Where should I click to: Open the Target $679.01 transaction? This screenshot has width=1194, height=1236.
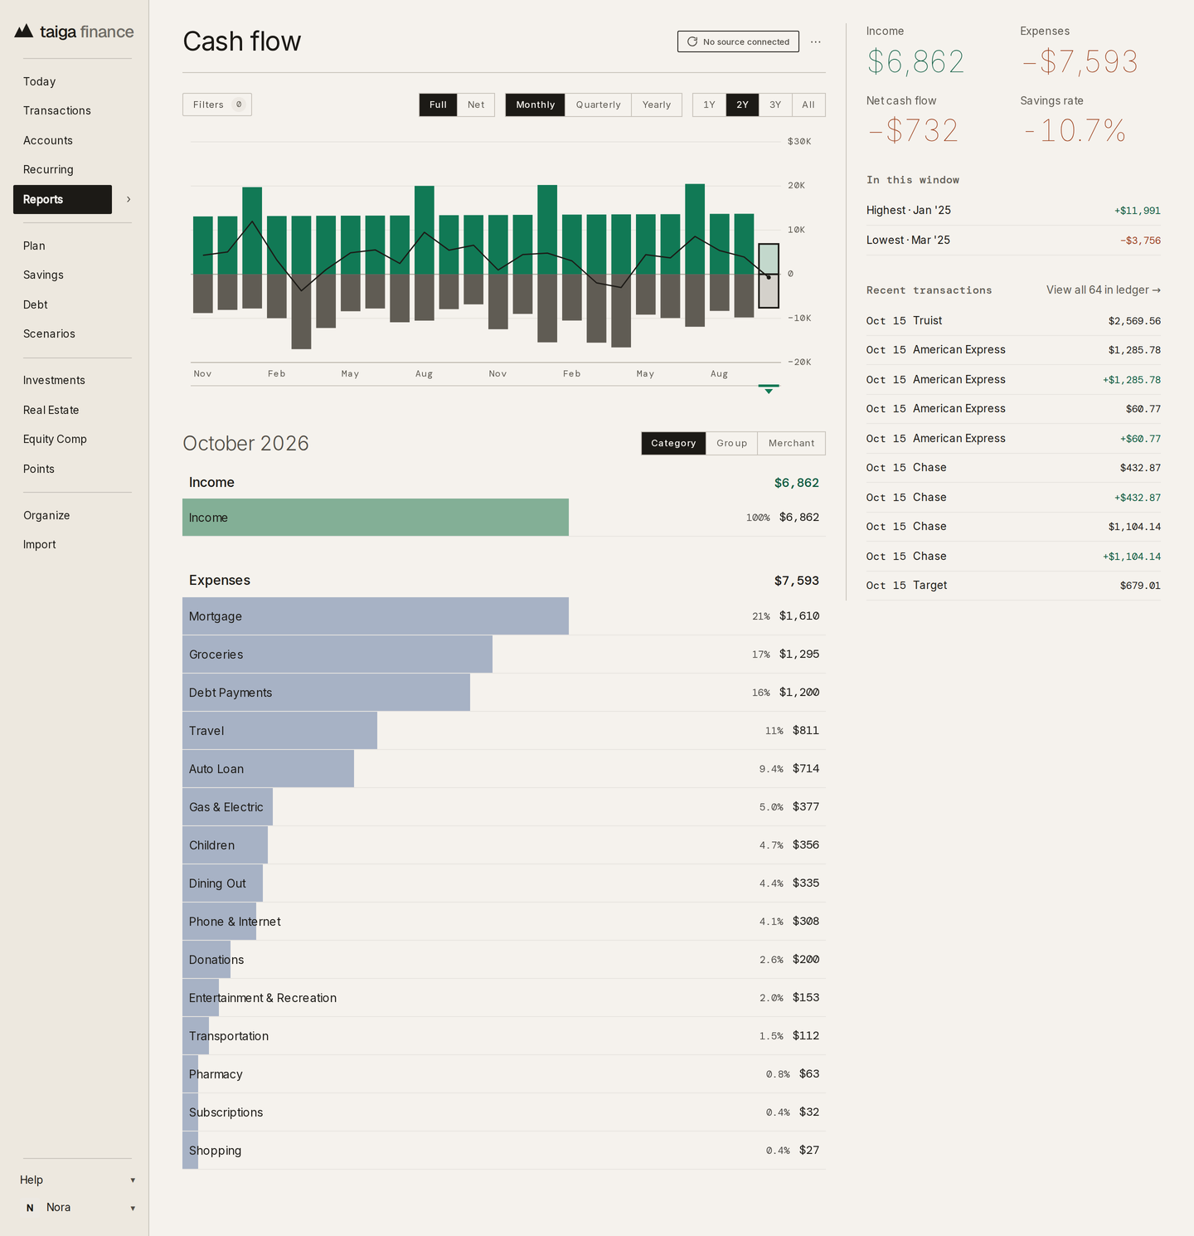point(1013,586)
